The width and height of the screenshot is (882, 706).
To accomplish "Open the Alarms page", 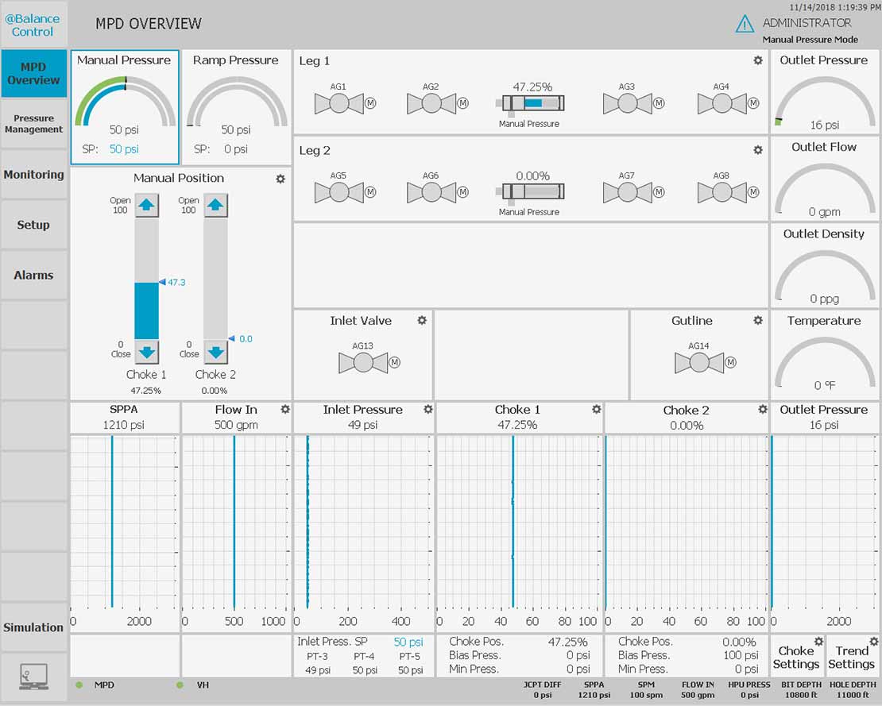I will point(33,276).
